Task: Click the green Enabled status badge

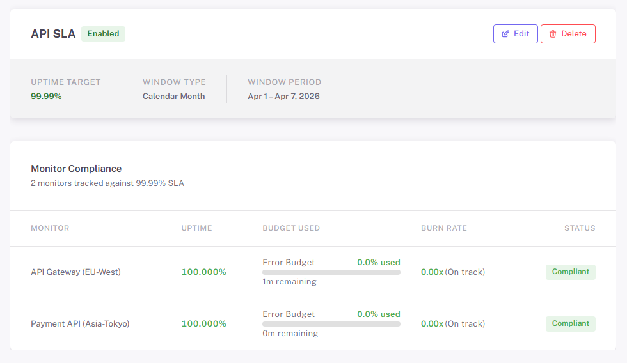Action: [103, 34]
